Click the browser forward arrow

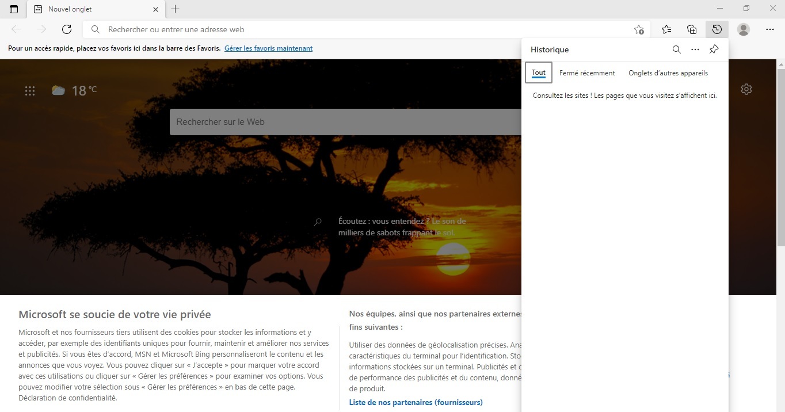41,29
